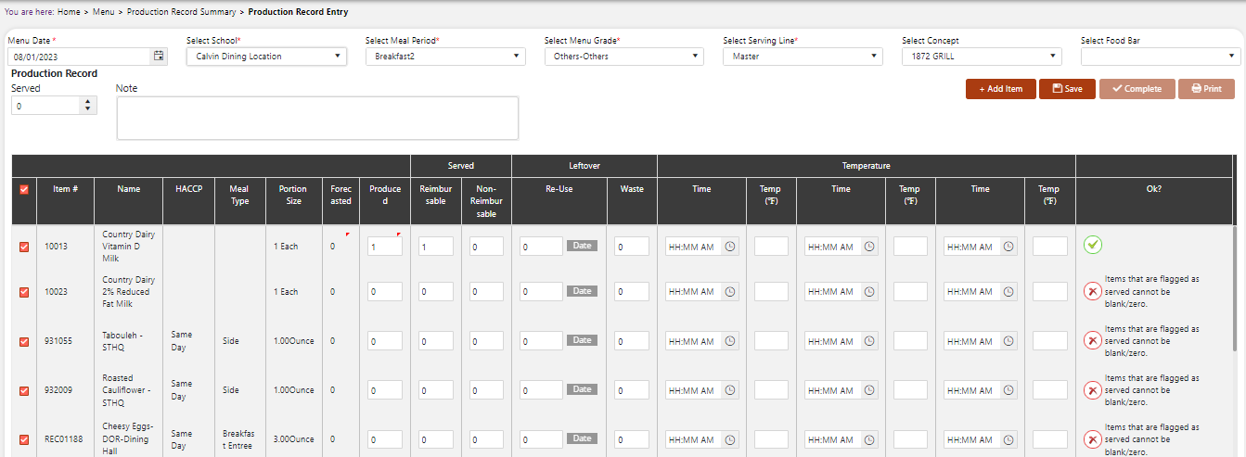The width and height of the screenshot is (1246, 457).
Task: Open third time clock picker for Tabouleh row
Action: click(1008, 341)
